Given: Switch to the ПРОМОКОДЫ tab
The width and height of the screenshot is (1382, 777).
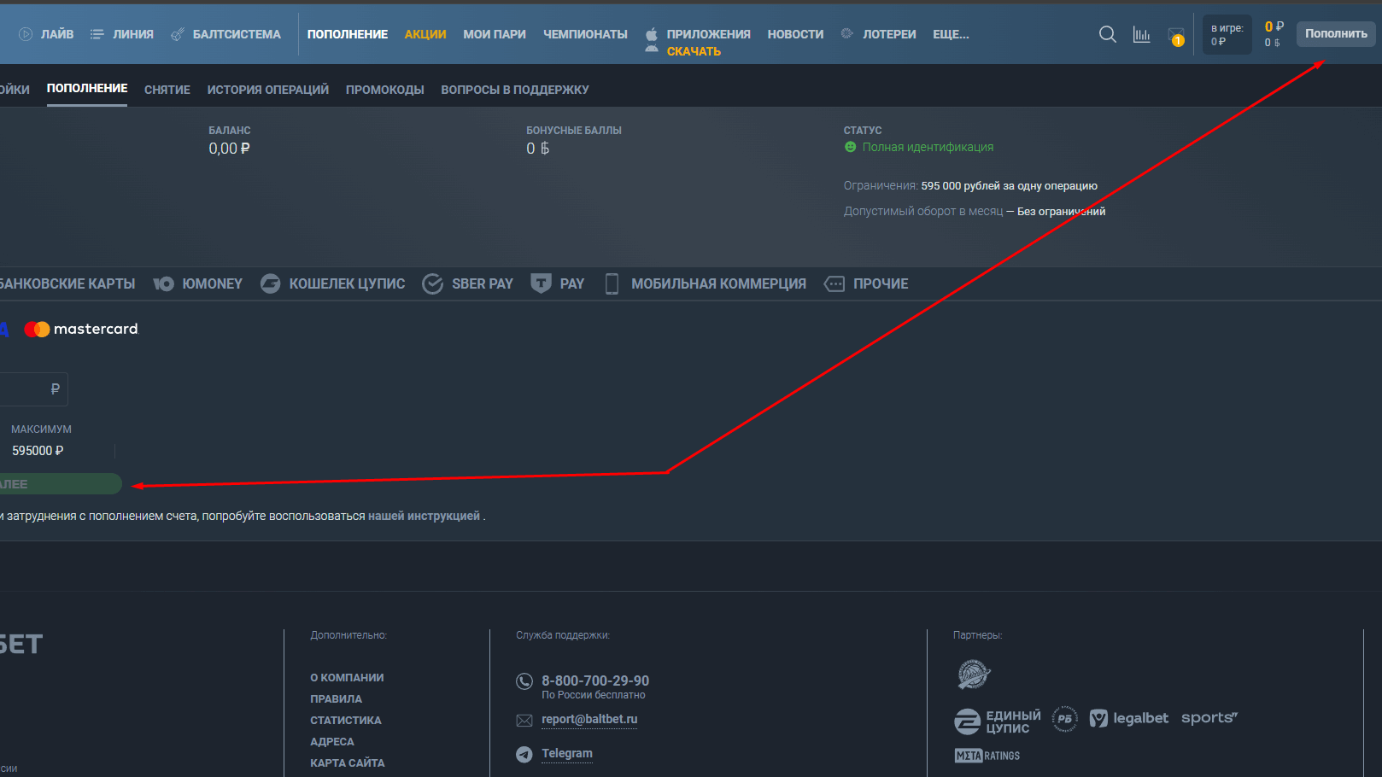Looking at the screenshot, I should click(x=385, y=90).
